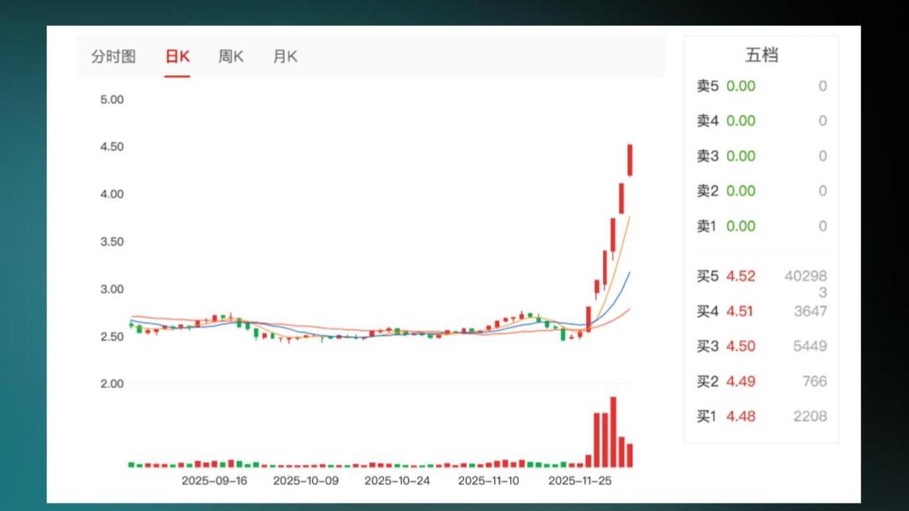Click the 买5 price 4.52

click(x=740, y=277)
